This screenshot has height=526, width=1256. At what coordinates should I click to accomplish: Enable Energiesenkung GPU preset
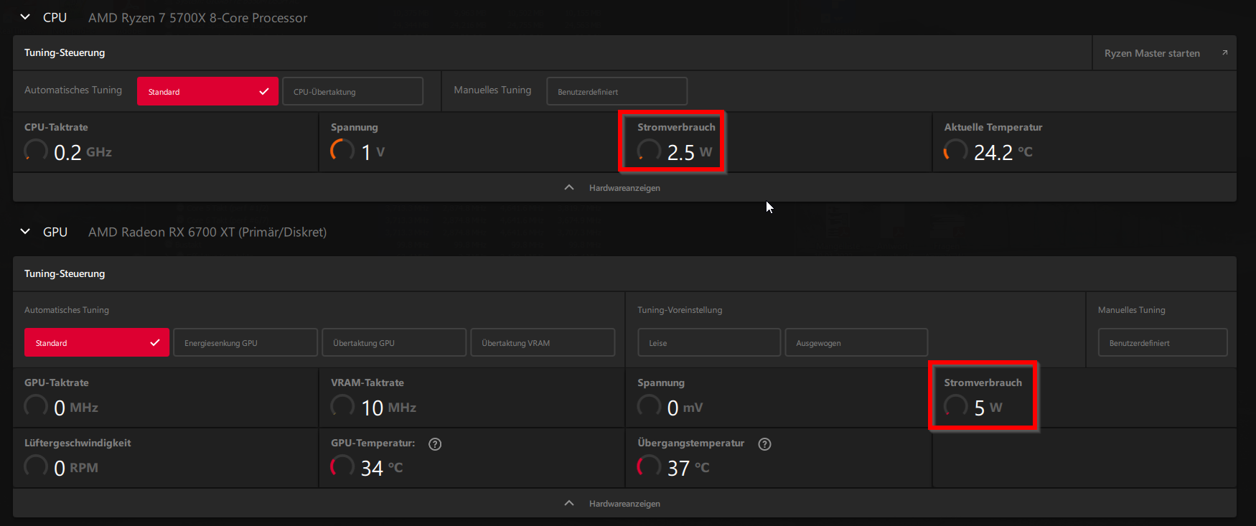245,342
